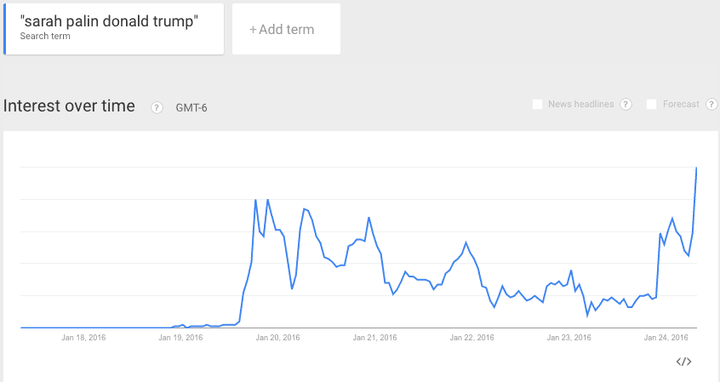The width and height of the screenshot is (720, 382).
Task: Click the Interest over time heading
Action: pos(69,106)
